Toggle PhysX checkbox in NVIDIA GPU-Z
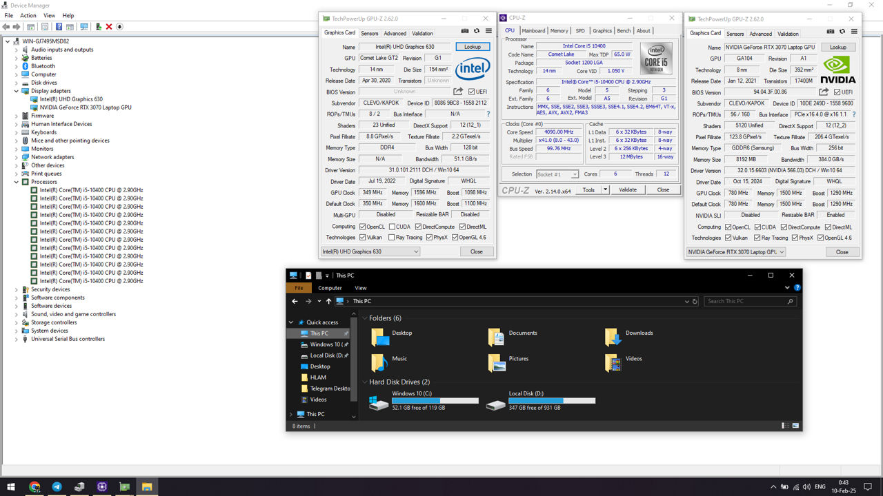The width and height of the screenshot is (883, 496). [793, 238]
